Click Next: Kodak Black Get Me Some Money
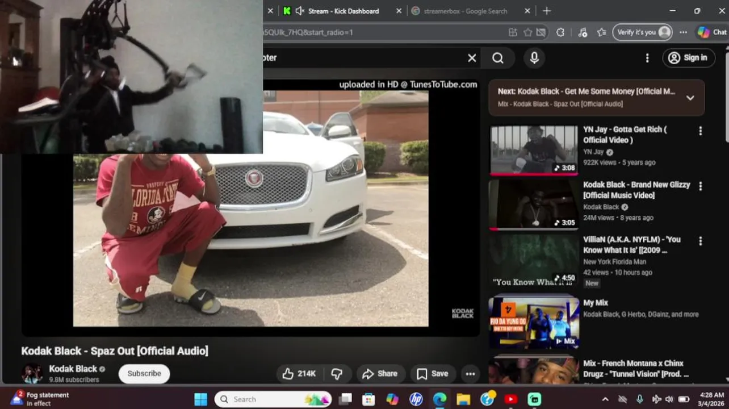Screen dimensions: 729x409 coord(586,91)
